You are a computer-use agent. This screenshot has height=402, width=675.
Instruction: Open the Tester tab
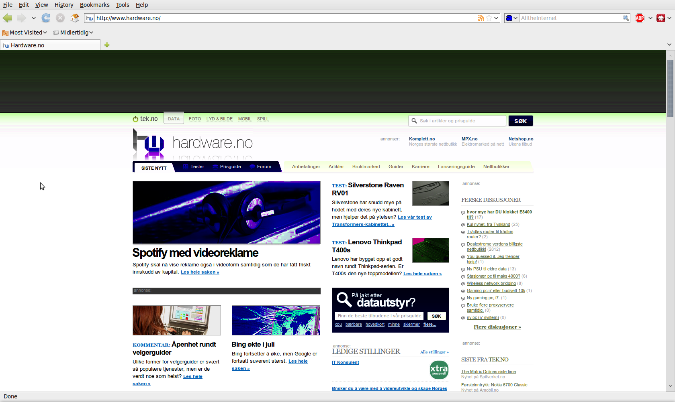click(x=194, y=166)
